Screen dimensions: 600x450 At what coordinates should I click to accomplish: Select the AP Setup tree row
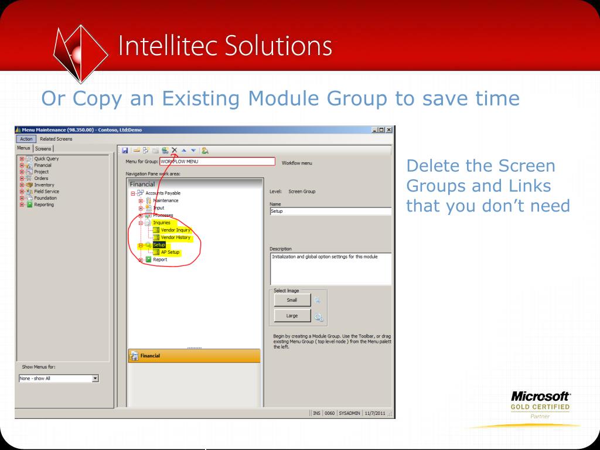click(x=170, y=252)
